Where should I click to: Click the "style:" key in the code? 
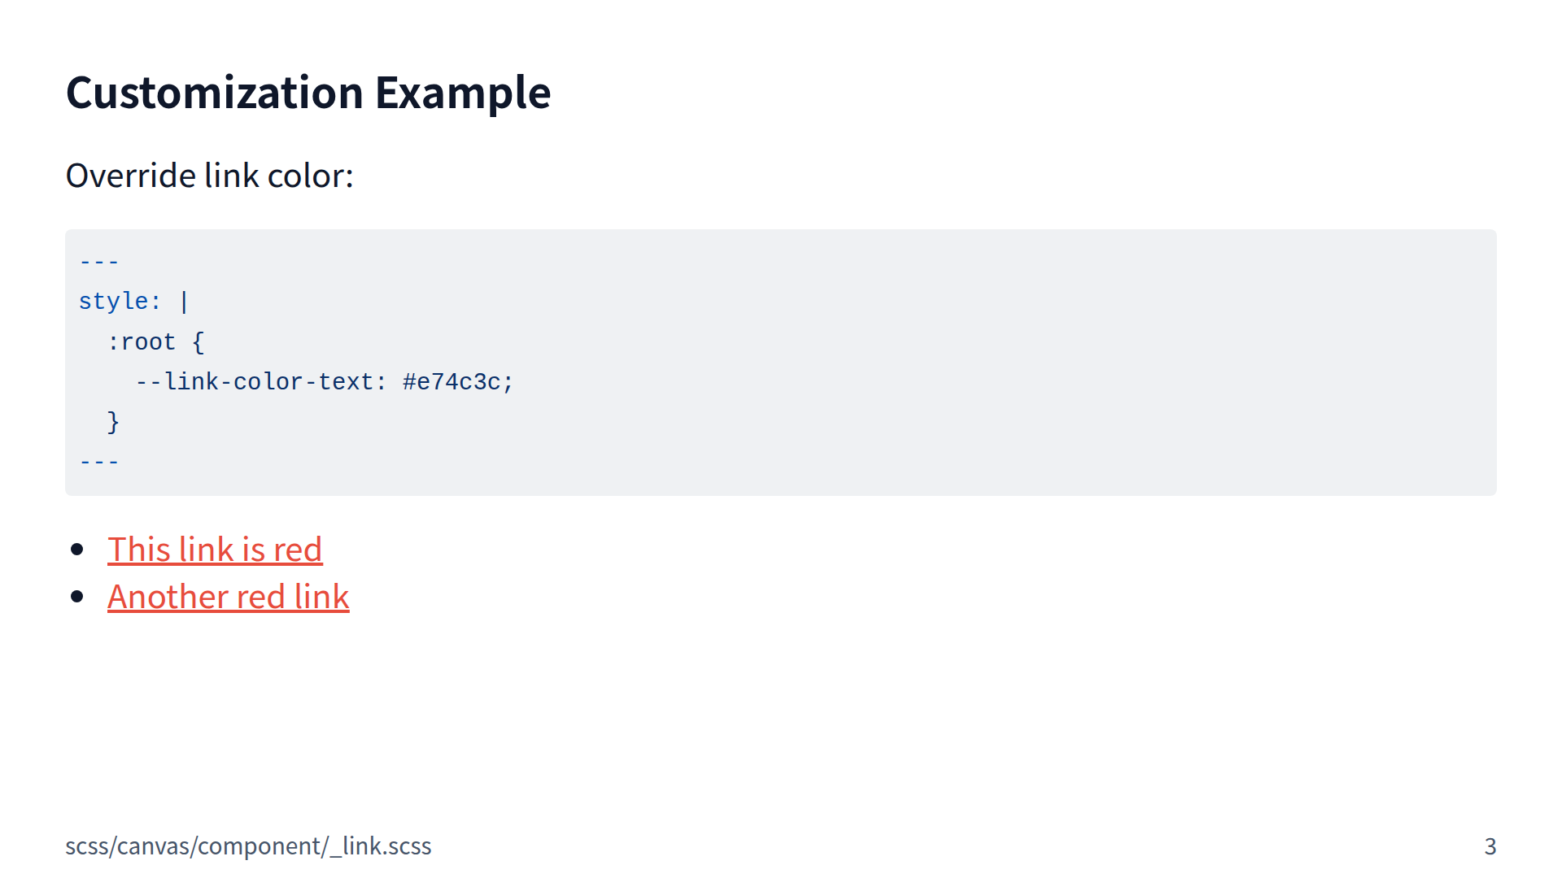pyautogui.click(x=119, y=302)
